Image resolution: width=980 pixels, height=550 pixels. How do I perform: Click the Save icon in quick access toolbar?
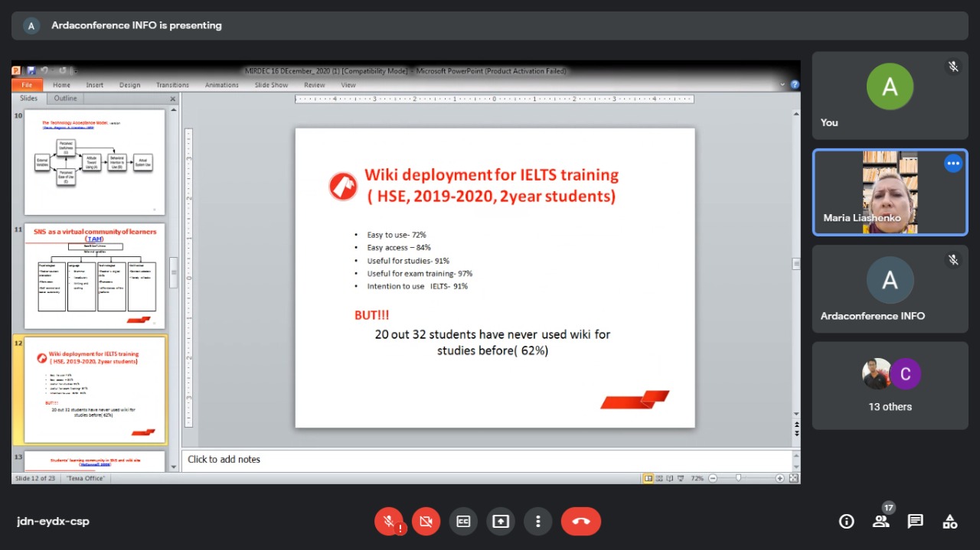32,70
